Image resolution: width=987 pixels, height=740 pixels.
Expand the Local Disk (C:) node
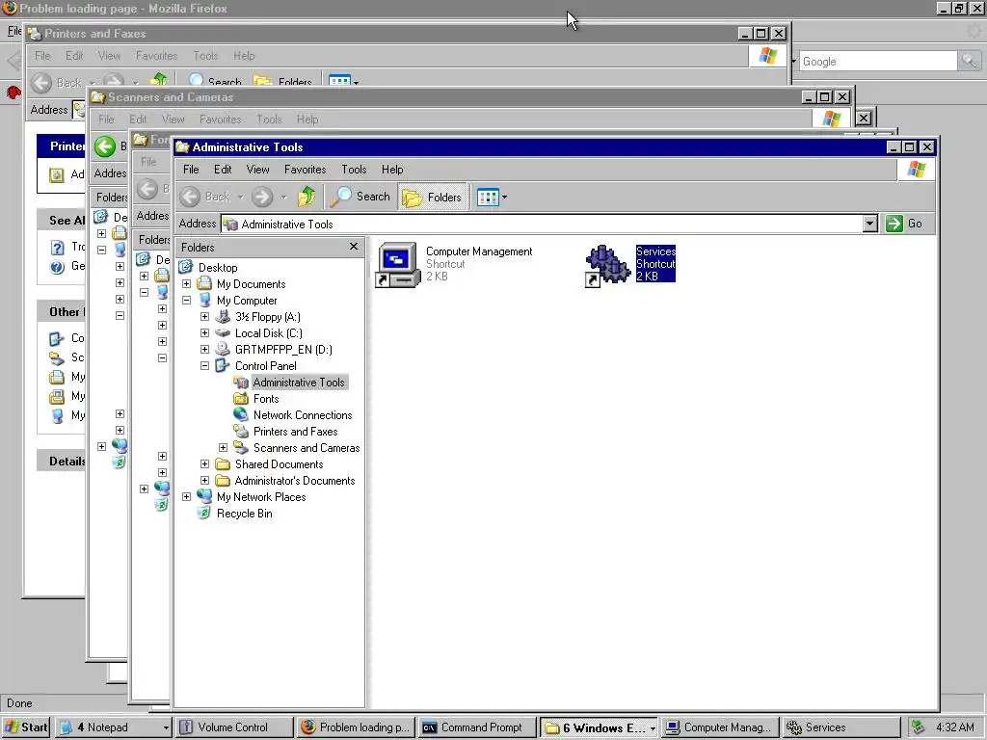click(x=204, y=332)
